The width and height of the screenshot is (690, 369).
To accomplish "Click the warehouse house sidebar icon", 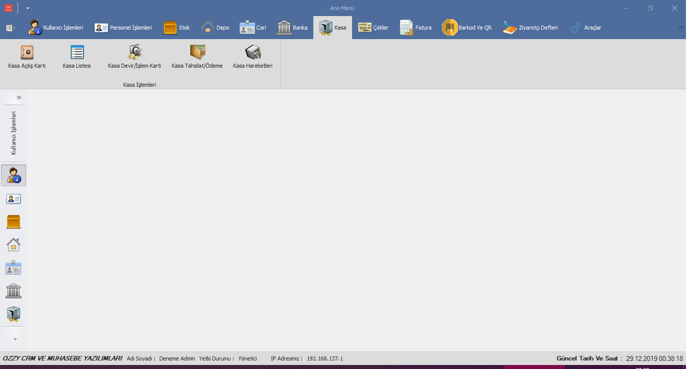I will 14,245.
